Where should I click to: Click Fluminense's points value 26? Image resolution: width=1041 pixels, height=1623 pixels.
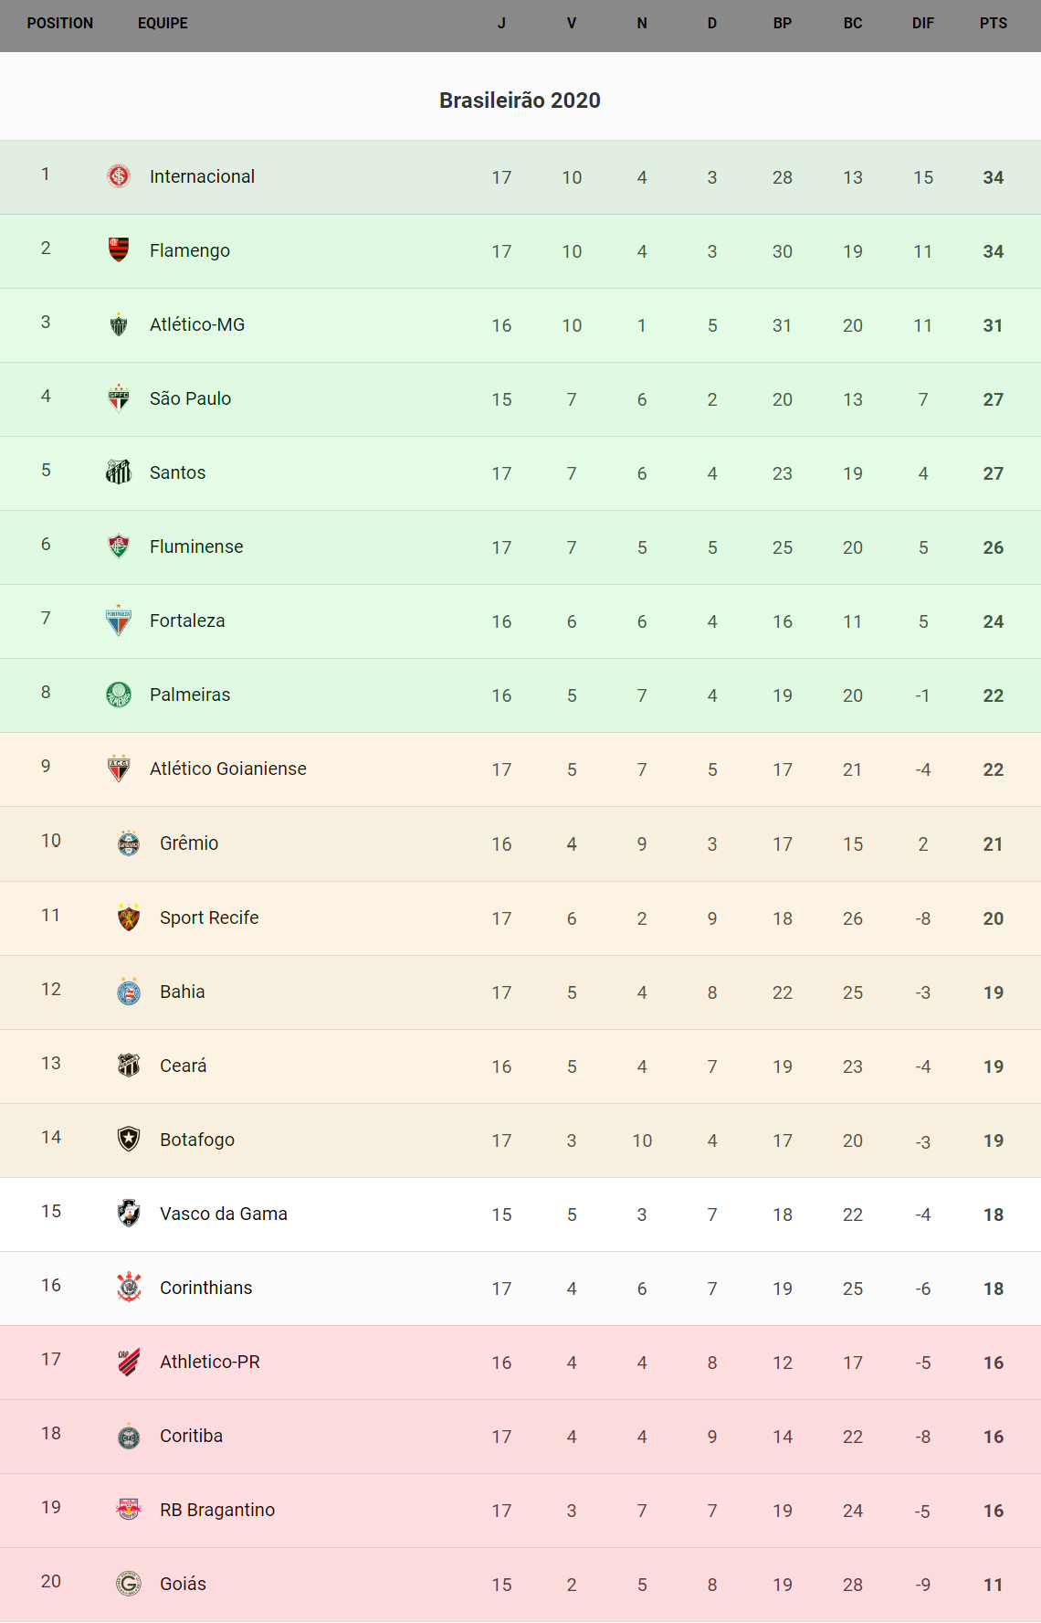click(993, 547)
